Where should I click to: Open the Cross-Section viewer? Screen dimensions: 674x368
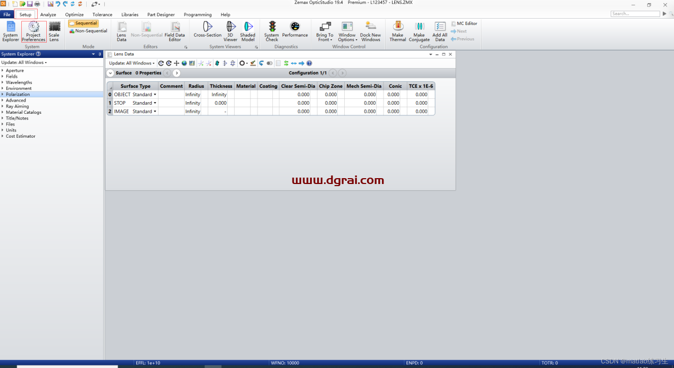pos(207,29)
